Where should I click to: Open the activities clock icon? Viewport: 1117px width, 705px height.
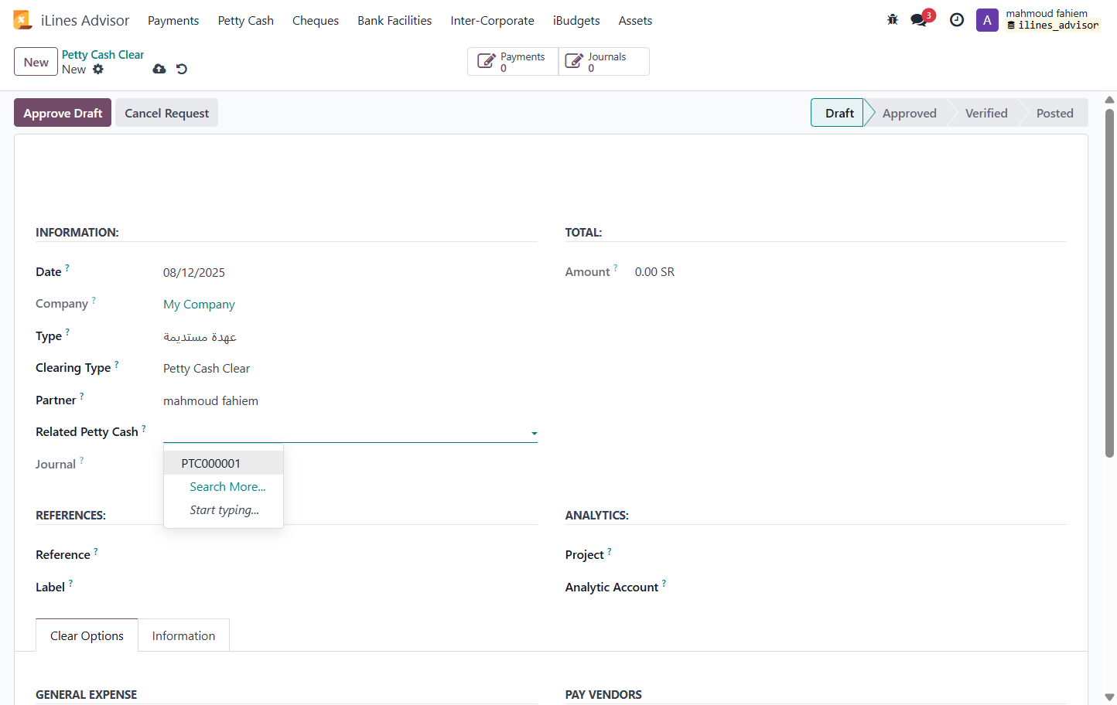(957, 20)
